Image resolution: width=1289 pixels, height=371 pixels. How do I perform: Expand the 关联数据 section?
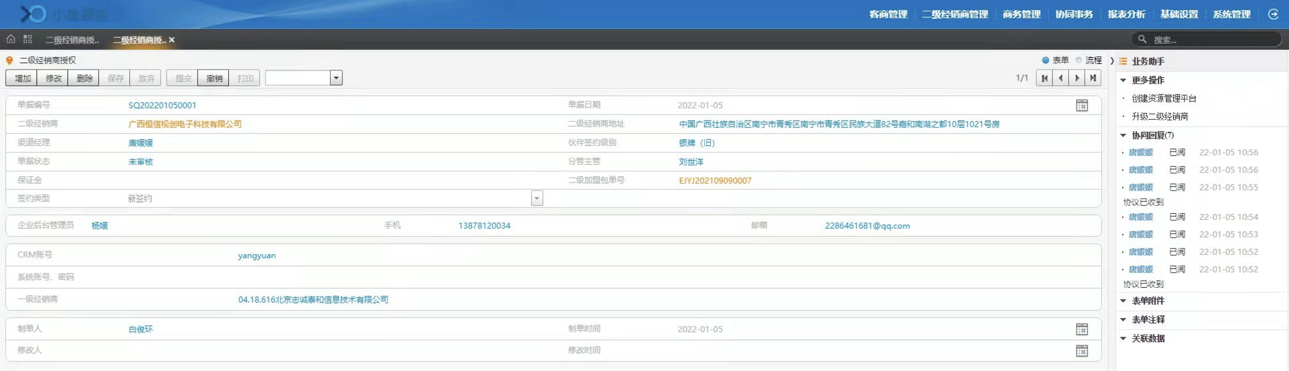click(x=1123, y=338)
